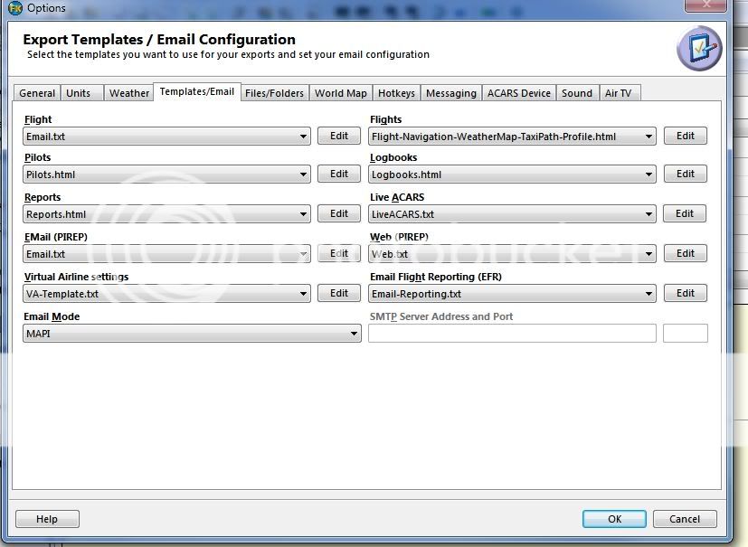Edit the Pilots.html template
The width and height of the screenshot is (748, 547).
coord(338,174)
